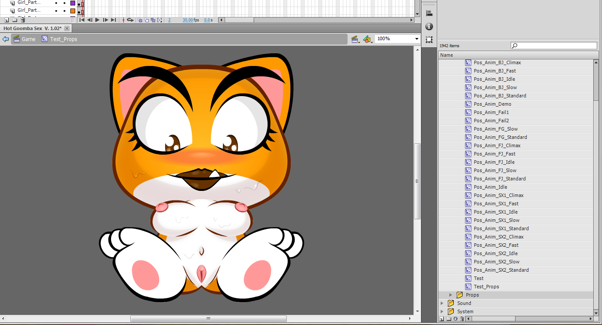This screenshot has width=602, height=325.
Task: Center the frame on the playhead
Action: (123, 20)
